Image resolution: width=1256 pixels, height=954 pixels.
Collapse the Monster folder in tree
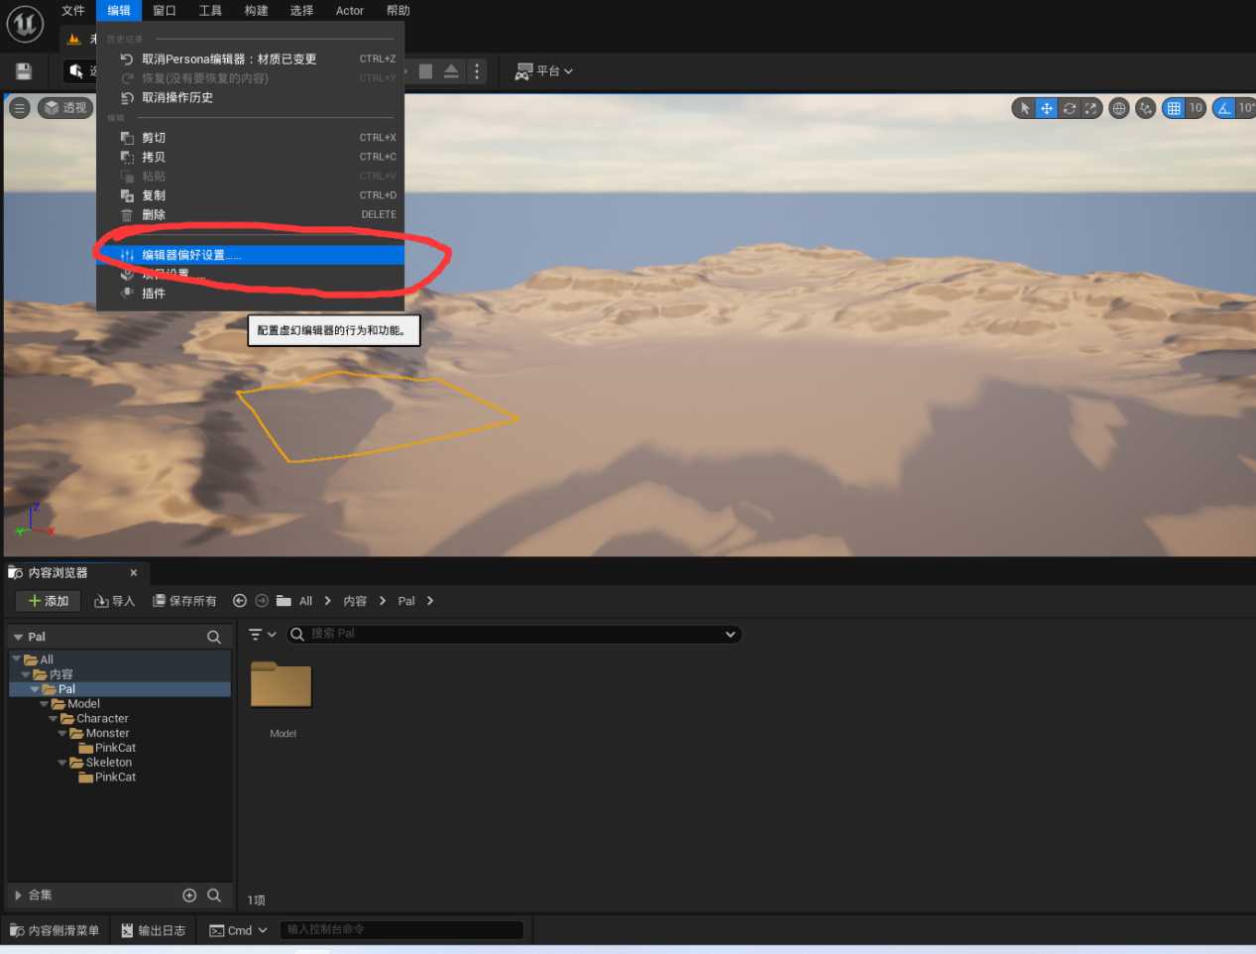click(63, 734)
